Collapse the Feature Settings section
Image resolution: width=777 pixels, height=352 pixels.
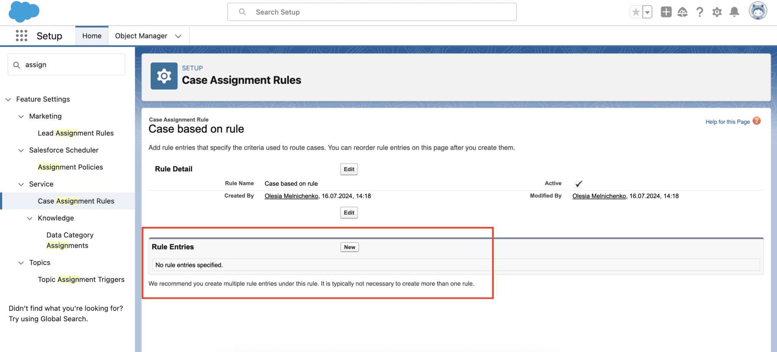[x=8, y=99]
